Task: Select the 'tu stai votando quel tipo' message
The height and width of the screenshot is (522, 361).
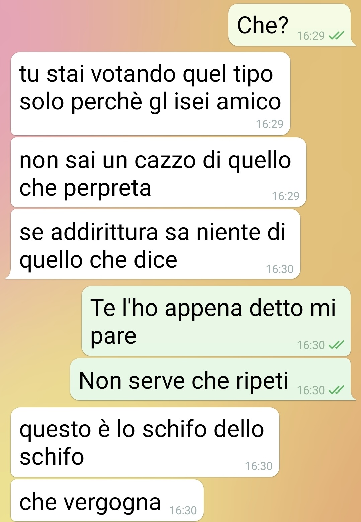Action: [151, 94]
